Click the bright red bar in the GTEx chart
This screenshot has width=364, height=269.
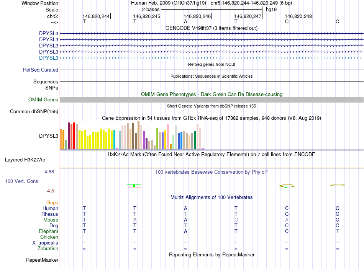click(x=74, y=136)
